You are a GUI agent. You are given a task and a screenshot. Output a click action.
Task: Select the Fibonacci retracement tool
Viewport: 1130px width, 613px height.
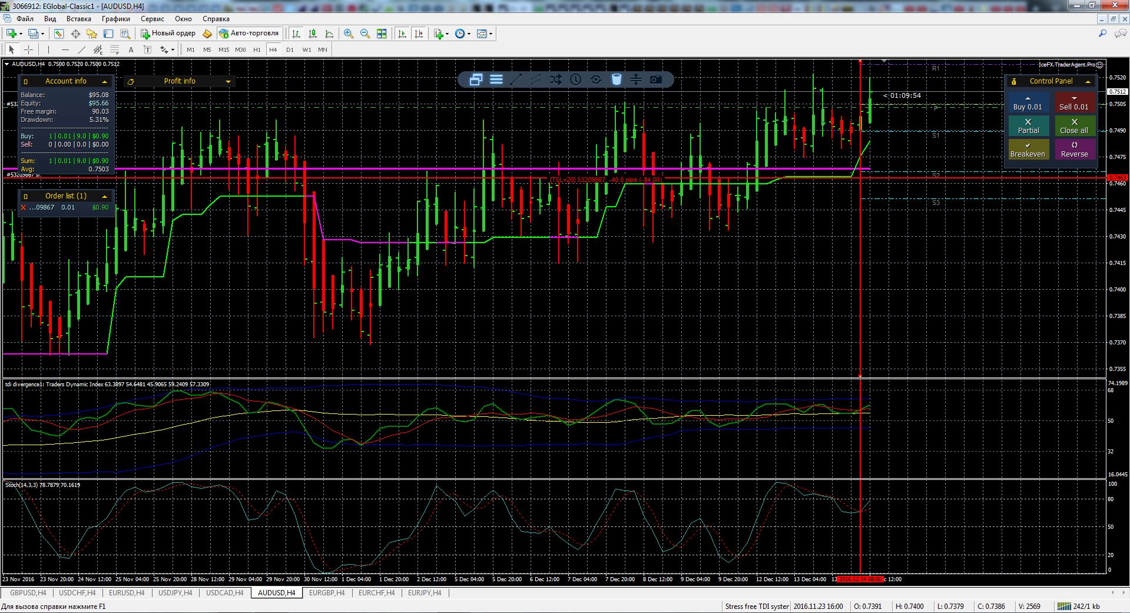(x=114, y=49)
